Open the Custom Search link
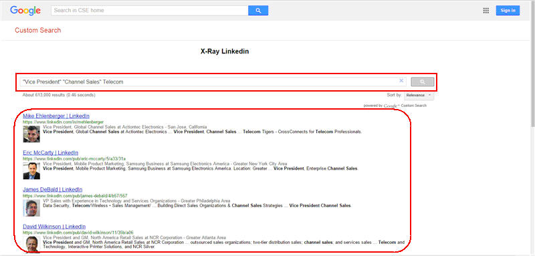The width and height of the screenshot is (535, 256). click(38, 30)
